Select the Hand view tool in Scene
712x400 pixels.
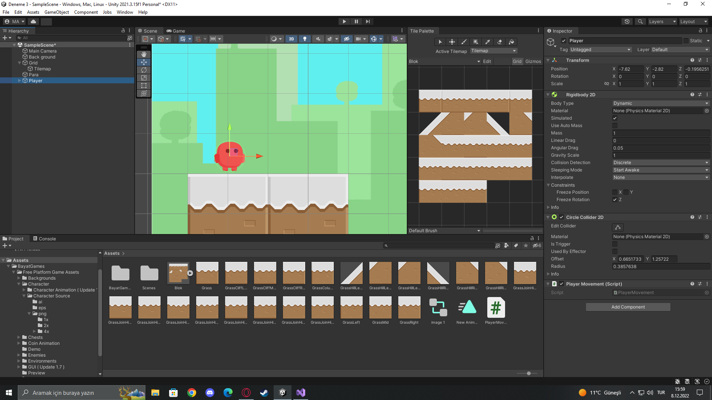pyautogui.click(x=144, y=54)
